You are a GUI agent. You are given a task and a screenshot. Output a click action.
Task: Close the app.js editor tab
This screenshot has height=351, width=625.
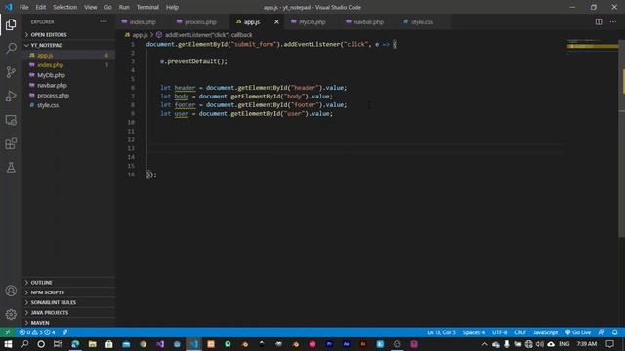pyautogui.click(x=276, y=22)
